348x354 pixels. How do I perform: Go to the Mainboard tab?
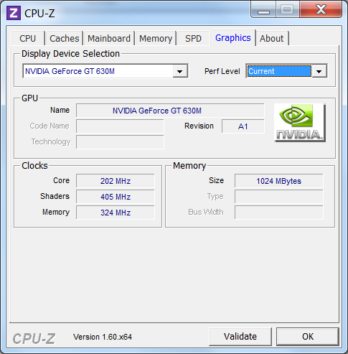[109, 38]
